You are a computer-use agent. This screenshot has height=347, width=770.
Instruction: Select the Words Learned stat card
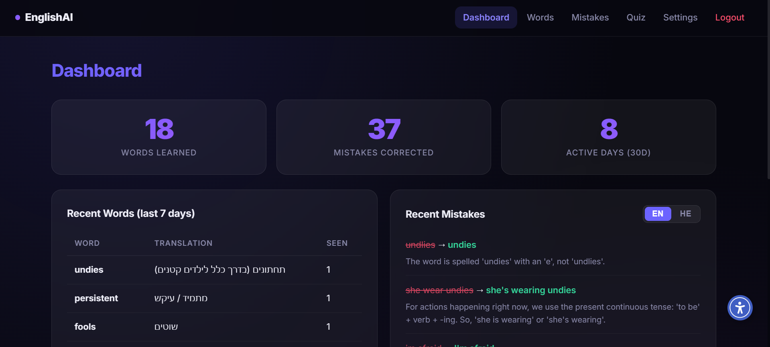point(158,137)
